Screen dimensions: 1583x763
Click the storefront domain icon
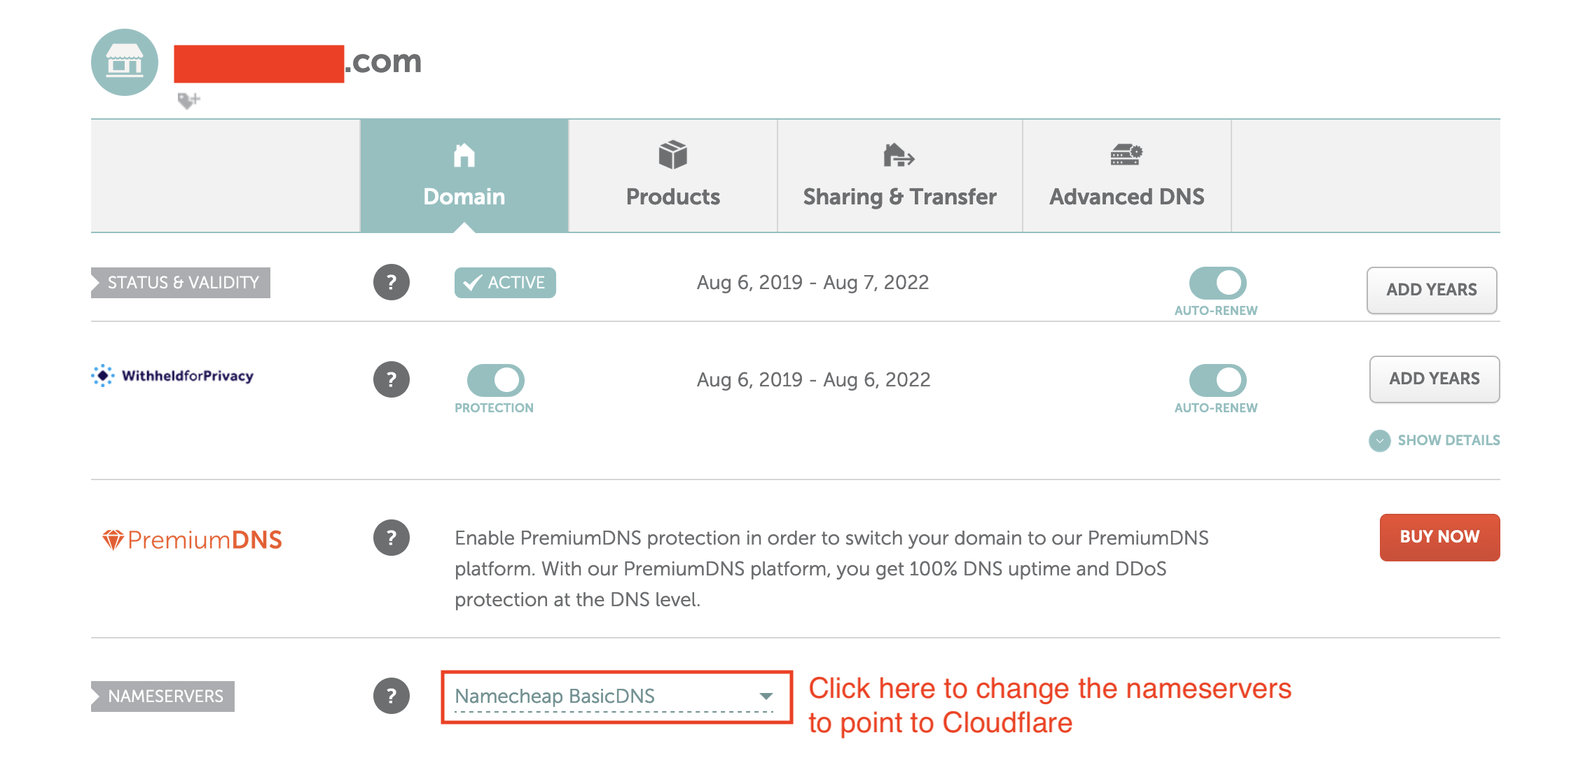pos(125,62)
